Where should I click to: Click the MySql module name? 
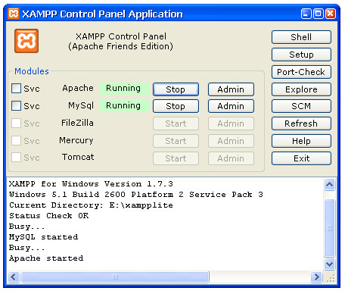coord(81,105)
